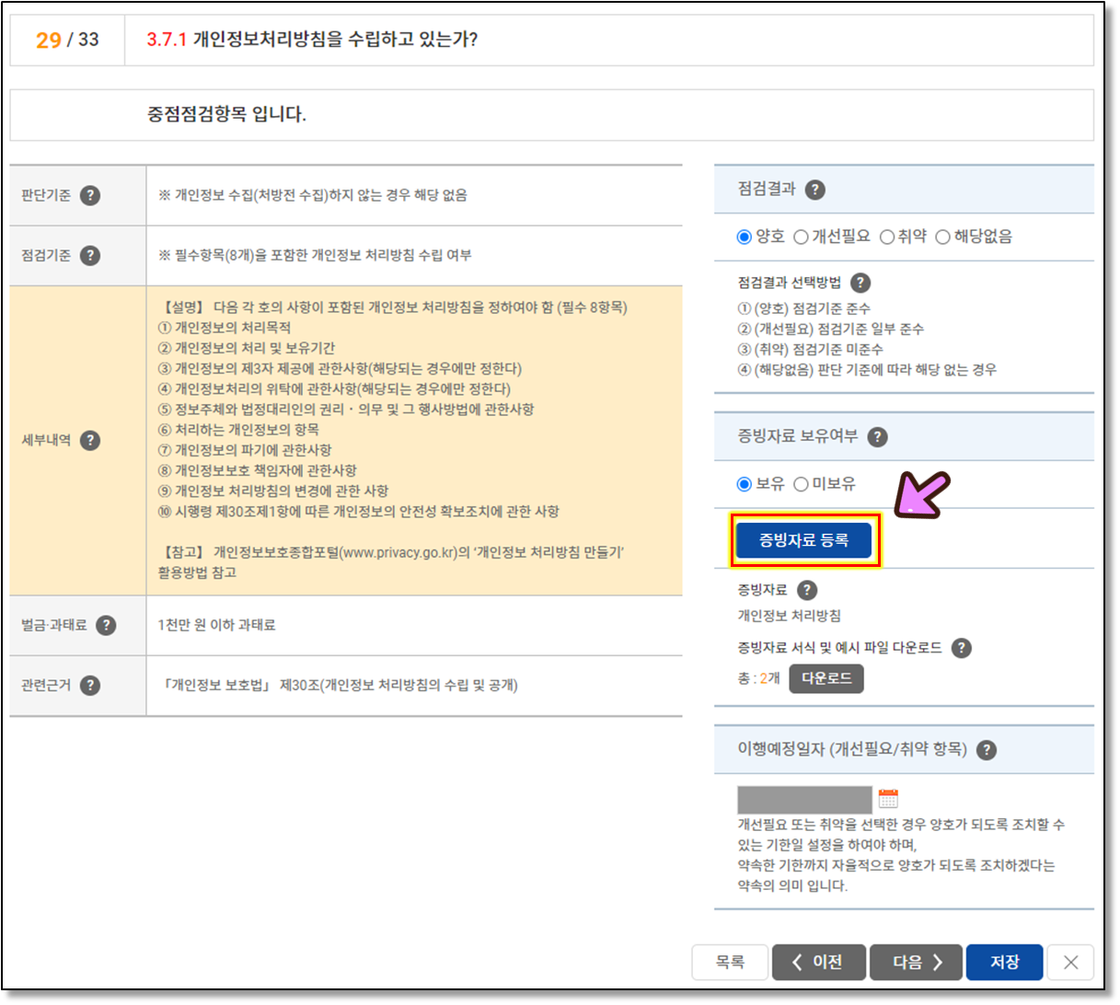Select the 양호 radio button
The width and height of the screenshot is (1120, 1005).
745,237
